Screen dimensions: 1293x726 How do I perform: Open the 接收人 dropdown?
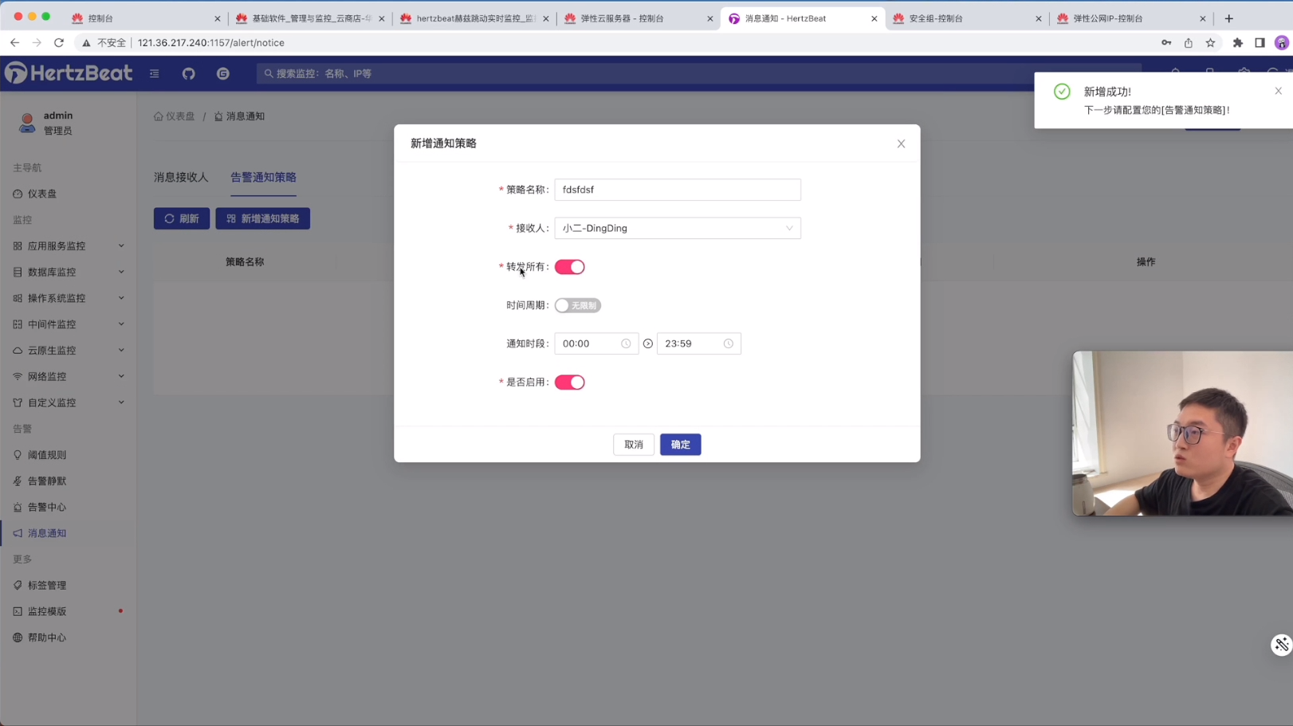point(678,228)
